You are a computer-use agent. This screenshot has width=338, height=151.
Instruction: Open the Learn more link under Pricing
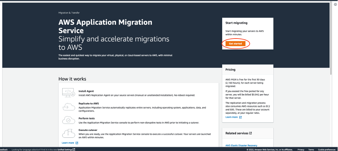click(x=232, y=117)
